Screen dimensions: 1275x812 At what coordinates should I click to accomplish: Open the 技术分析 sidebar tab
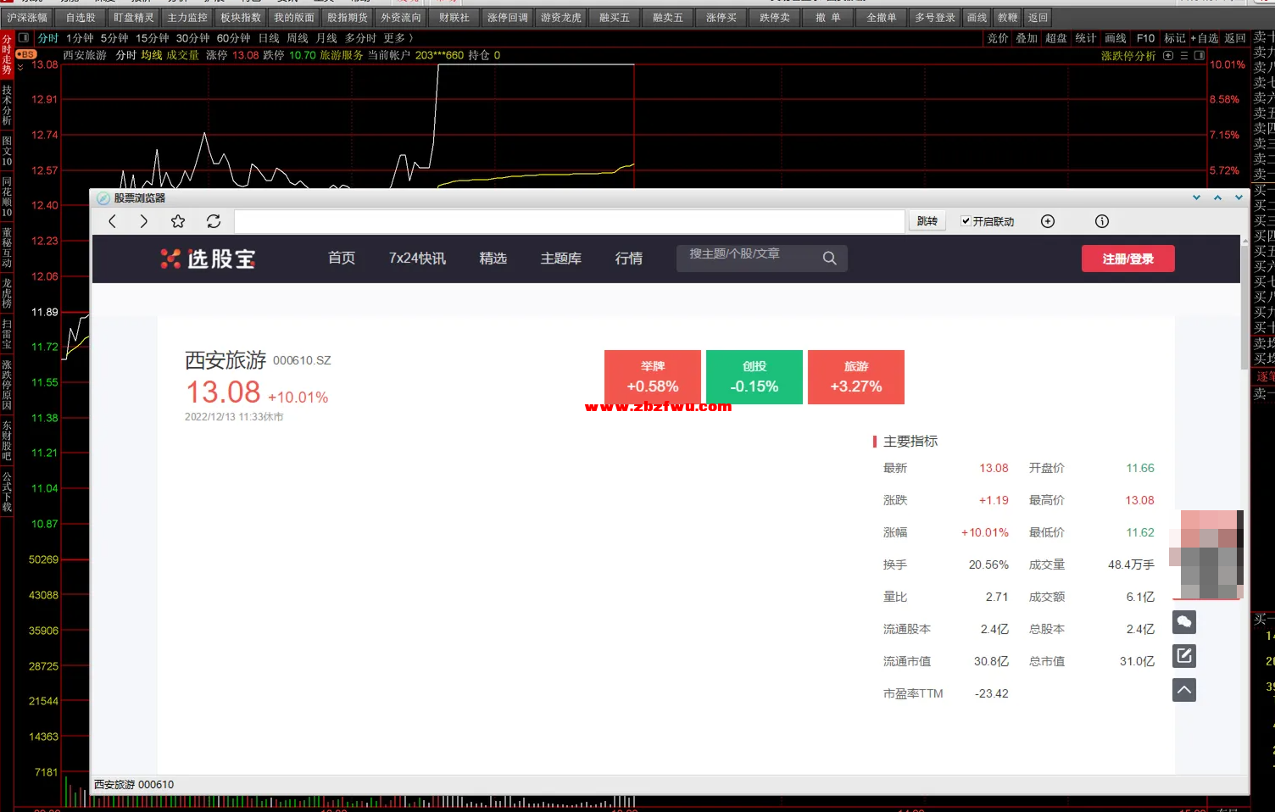coord(7,105)
